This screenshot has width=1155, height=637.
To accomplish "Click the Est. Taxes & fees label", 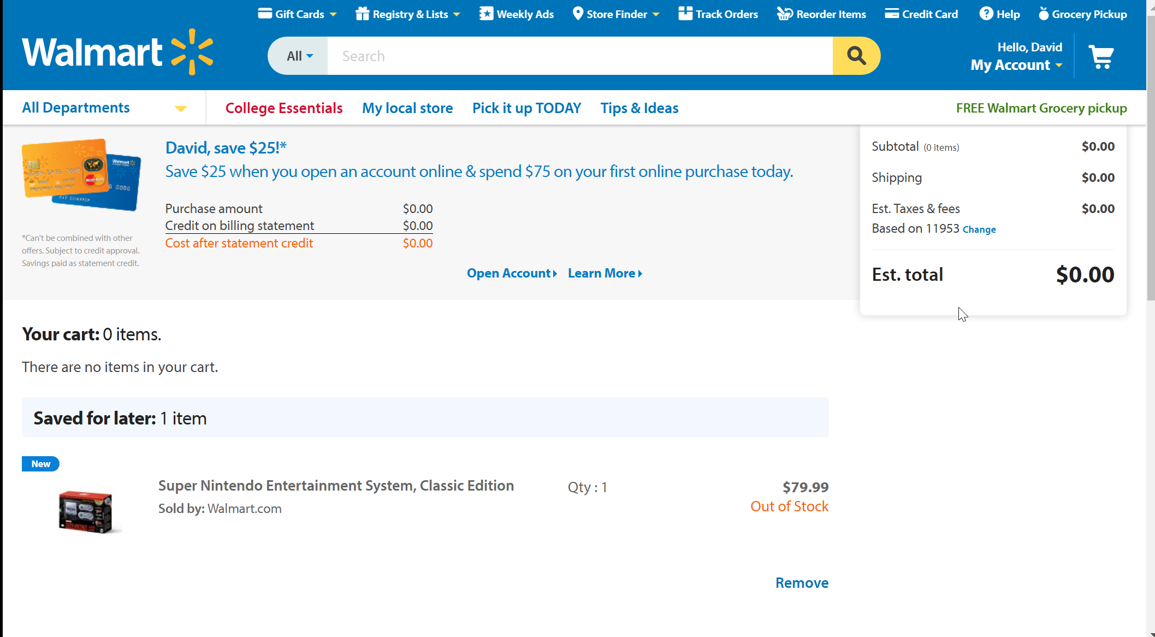I will click(x=916, y=209).
